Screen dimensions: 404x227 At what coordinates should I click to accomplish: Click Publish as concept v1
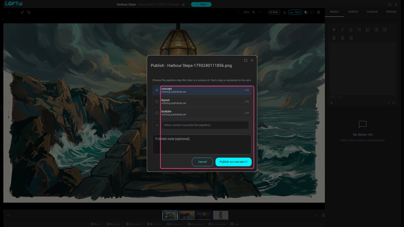coord(234,162)
